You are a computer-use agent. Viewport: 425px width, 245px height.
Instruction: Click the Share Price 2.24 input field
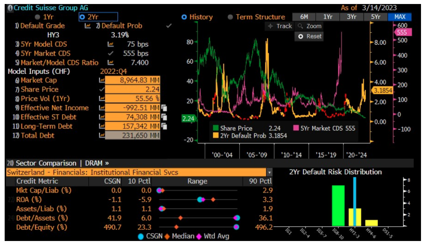pos(132,89)
